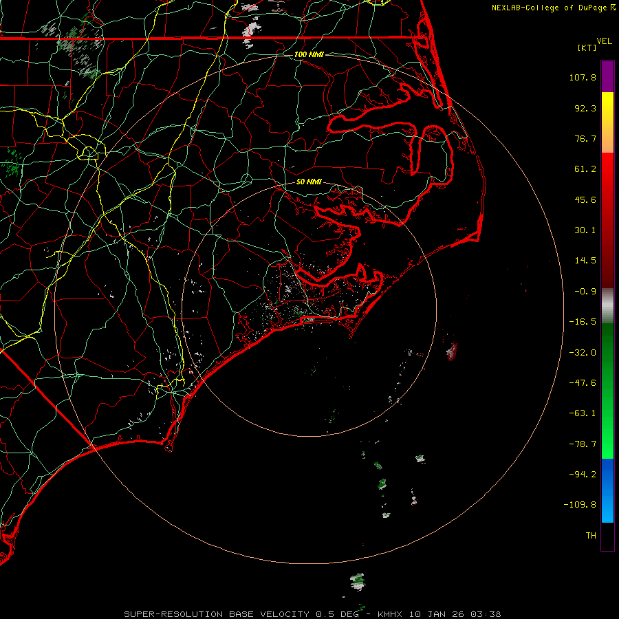619x619 pixels.
Task: Click the VEL legend heading
Action: (604, 41)
